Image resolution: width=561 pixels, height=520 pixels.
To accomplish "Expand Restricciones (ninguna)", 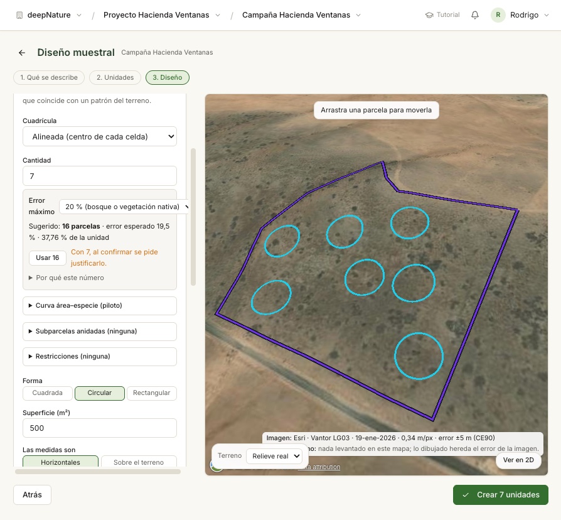I will [x=100, y=356].
